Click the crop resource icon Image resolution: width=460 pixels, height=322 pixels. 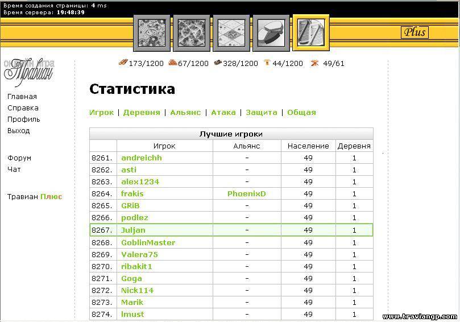tap(267, 63)
